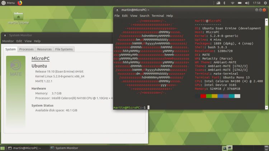Viewport: 269px width, 151px height.
Task: Open the View menu in System Monitor
Action: coord(28,41)
